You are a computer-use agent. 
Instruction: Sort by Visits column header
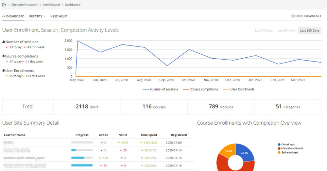(123, 135)
